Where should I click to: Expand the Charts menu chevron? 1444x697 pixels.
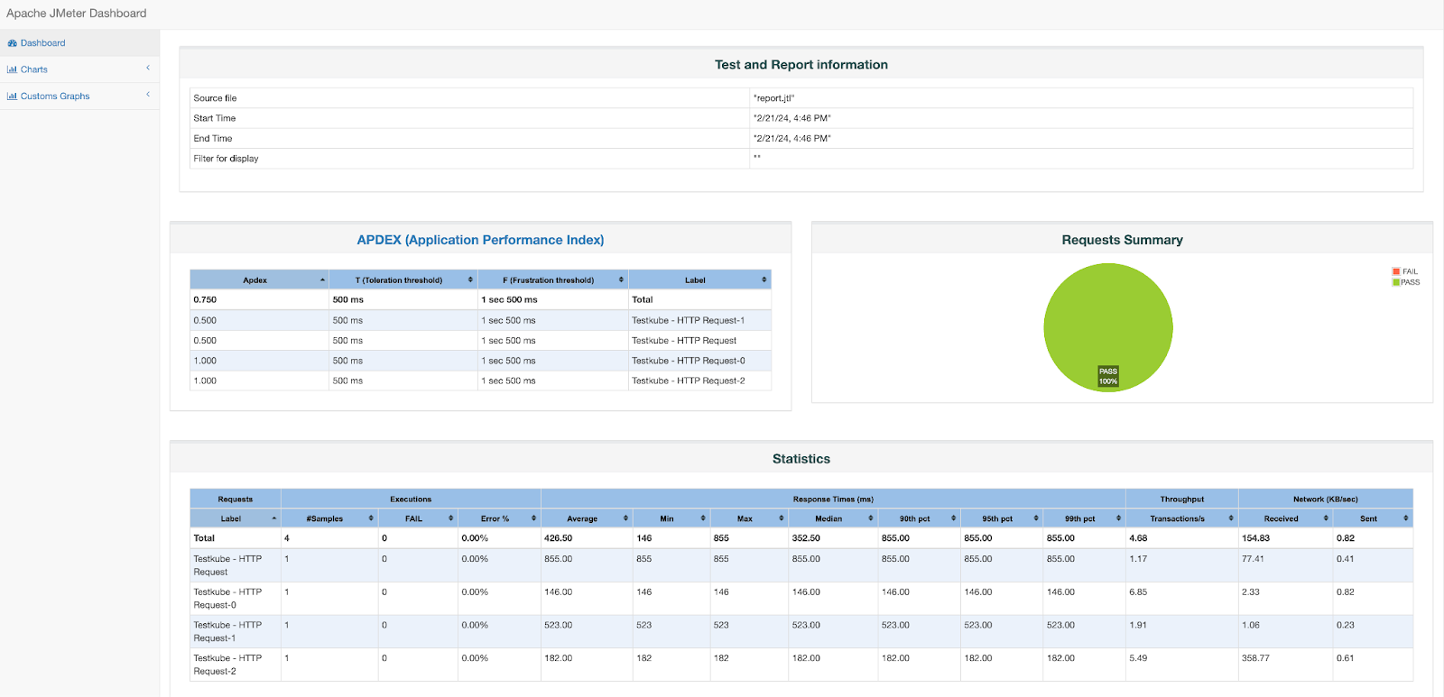(x=148, y=69)
